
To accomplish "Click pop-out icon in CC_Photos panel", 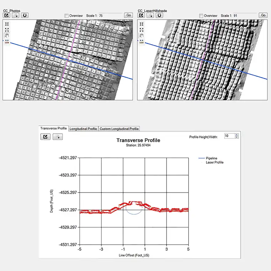I will pos(6,15).
